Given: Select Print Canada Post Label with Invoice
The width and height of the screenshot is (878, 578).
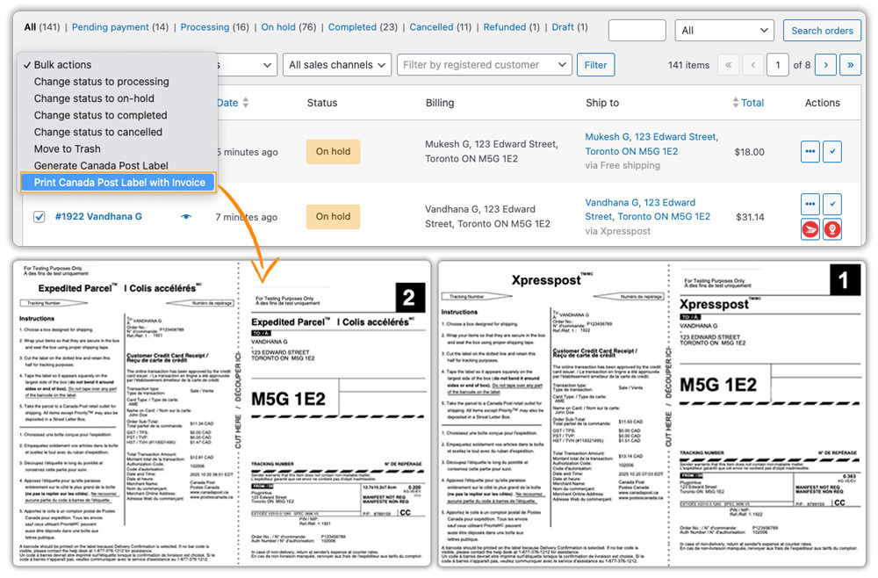Looking at the screenshot, I should pos(119,183).
